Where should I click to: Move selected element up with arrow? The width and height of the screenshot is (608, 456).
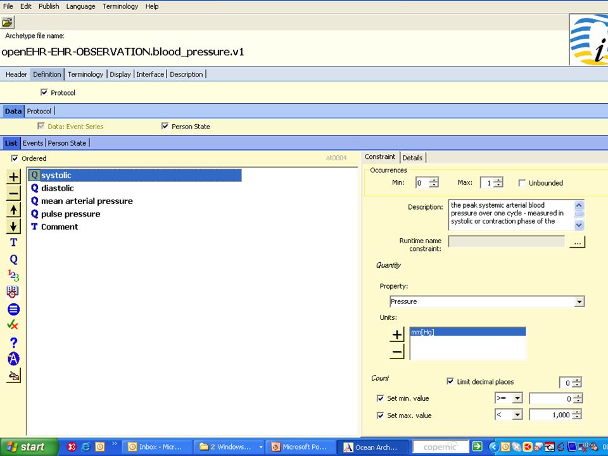click(13, 210)
